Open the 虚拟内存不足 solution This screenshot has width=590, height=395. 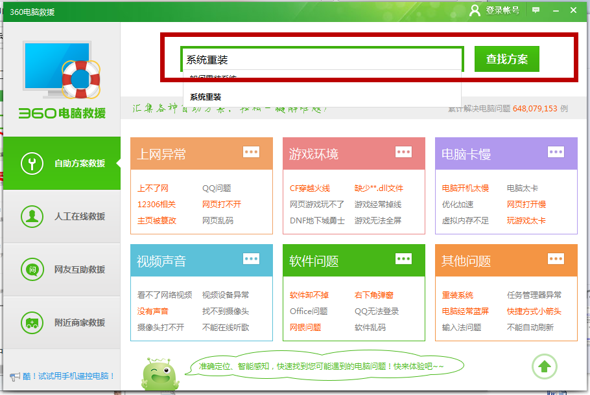tap(466, 221)
